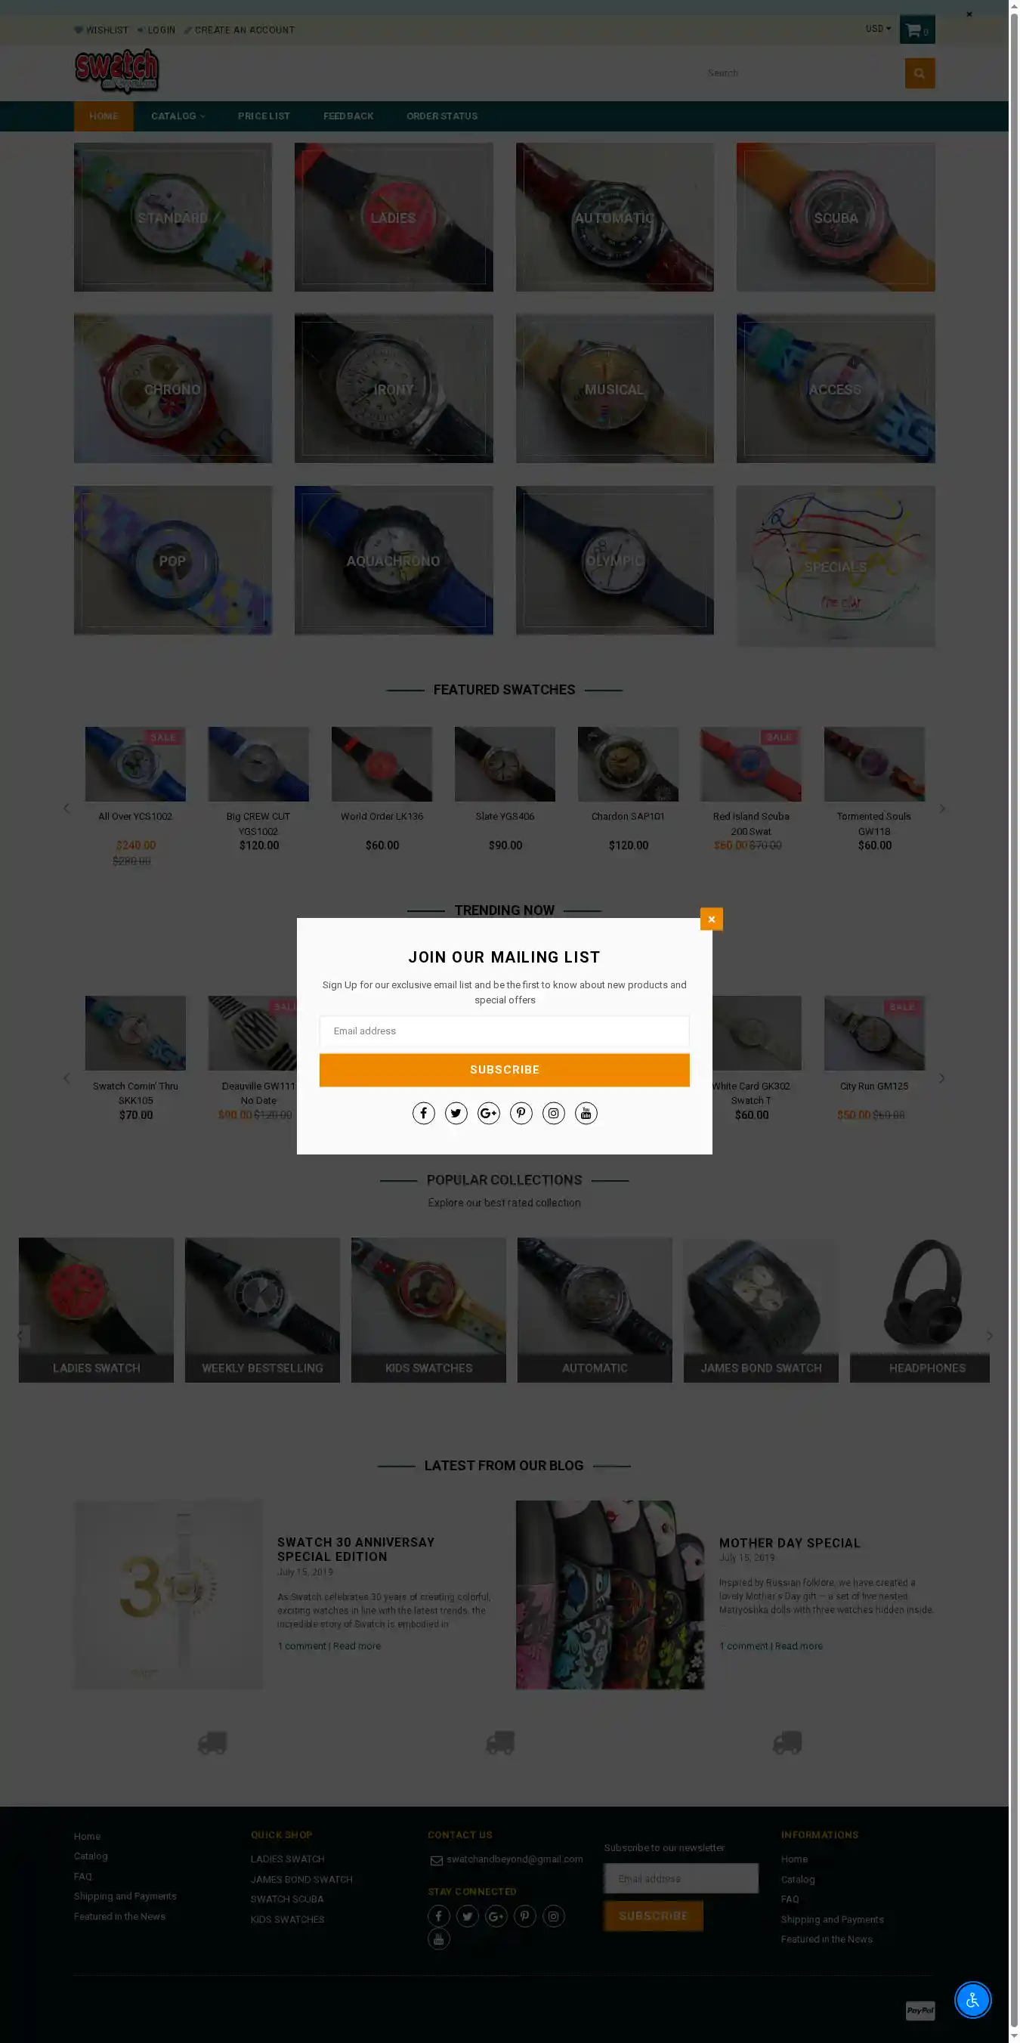Click the Pinterest icon in the popup
The width and height of the screenshot is (1020, 2043).
click(x=521, y=1114)
